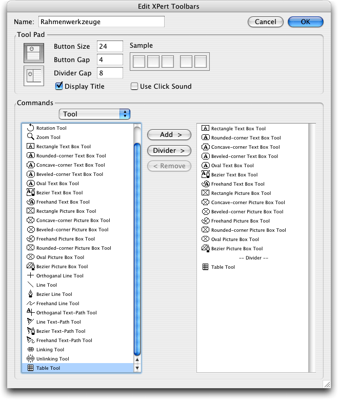Select the Bezier Line Tool pen icon

click(30, 294)
